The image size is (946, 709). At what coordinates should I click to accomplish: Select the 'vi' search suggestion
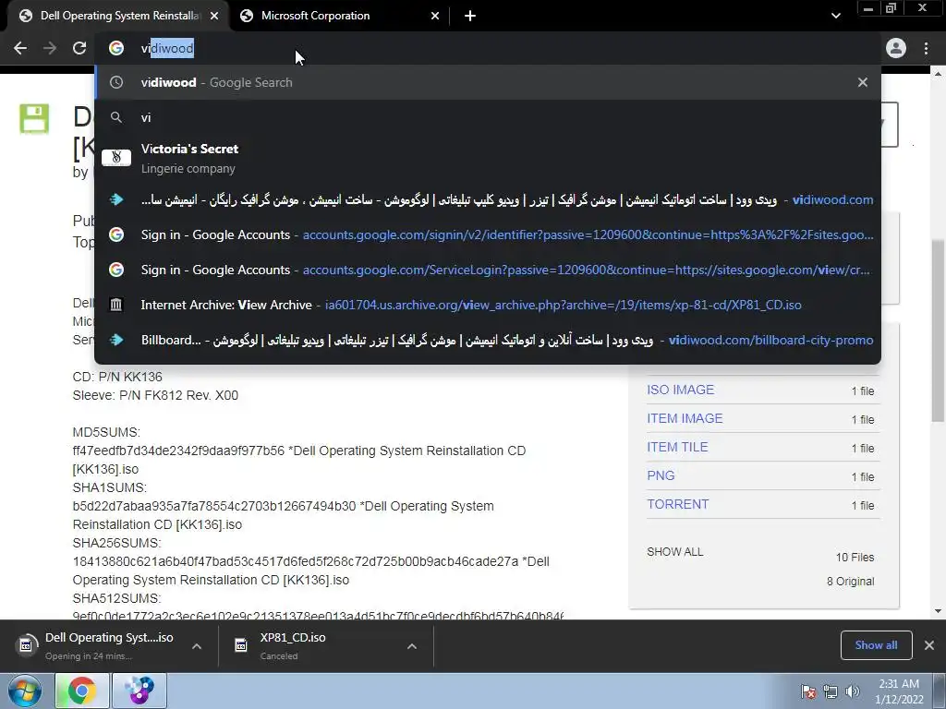(x=488, y=117)
